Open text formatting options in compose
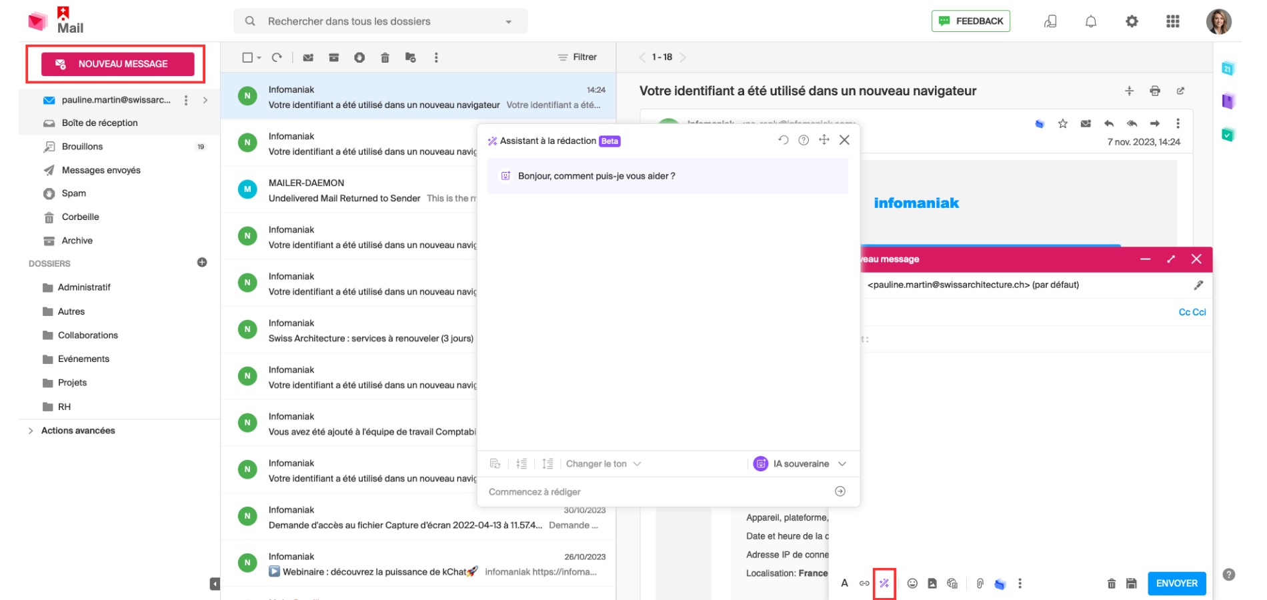The image size is (1267, 600). point(844,583)
